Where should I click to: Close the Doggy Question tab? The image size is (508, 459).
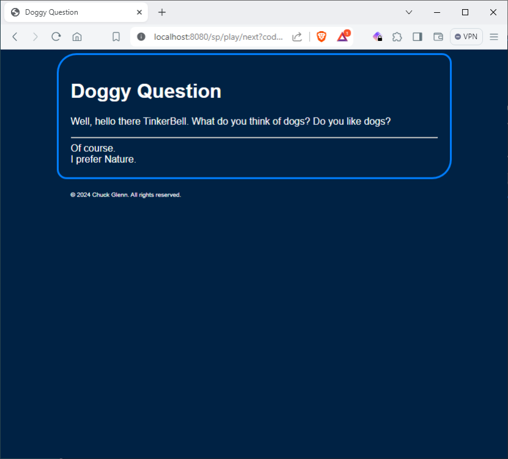click(140, 12)
